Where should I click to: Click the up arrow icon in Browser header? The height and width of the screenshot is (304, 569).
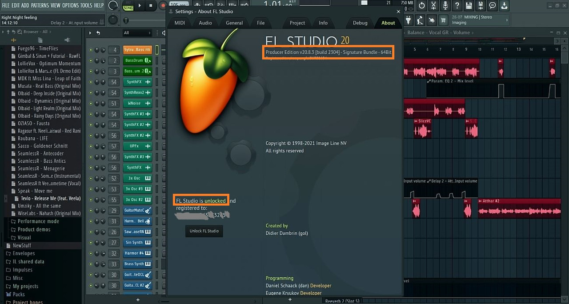8,32
